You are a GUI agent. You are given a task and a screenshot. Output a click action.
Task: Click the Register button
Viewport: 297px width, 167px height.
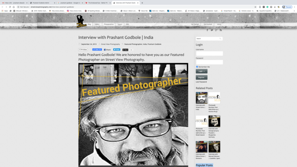tap(201, 78)
